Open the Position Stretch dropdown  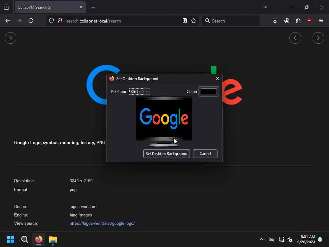(x=139, y=92)
